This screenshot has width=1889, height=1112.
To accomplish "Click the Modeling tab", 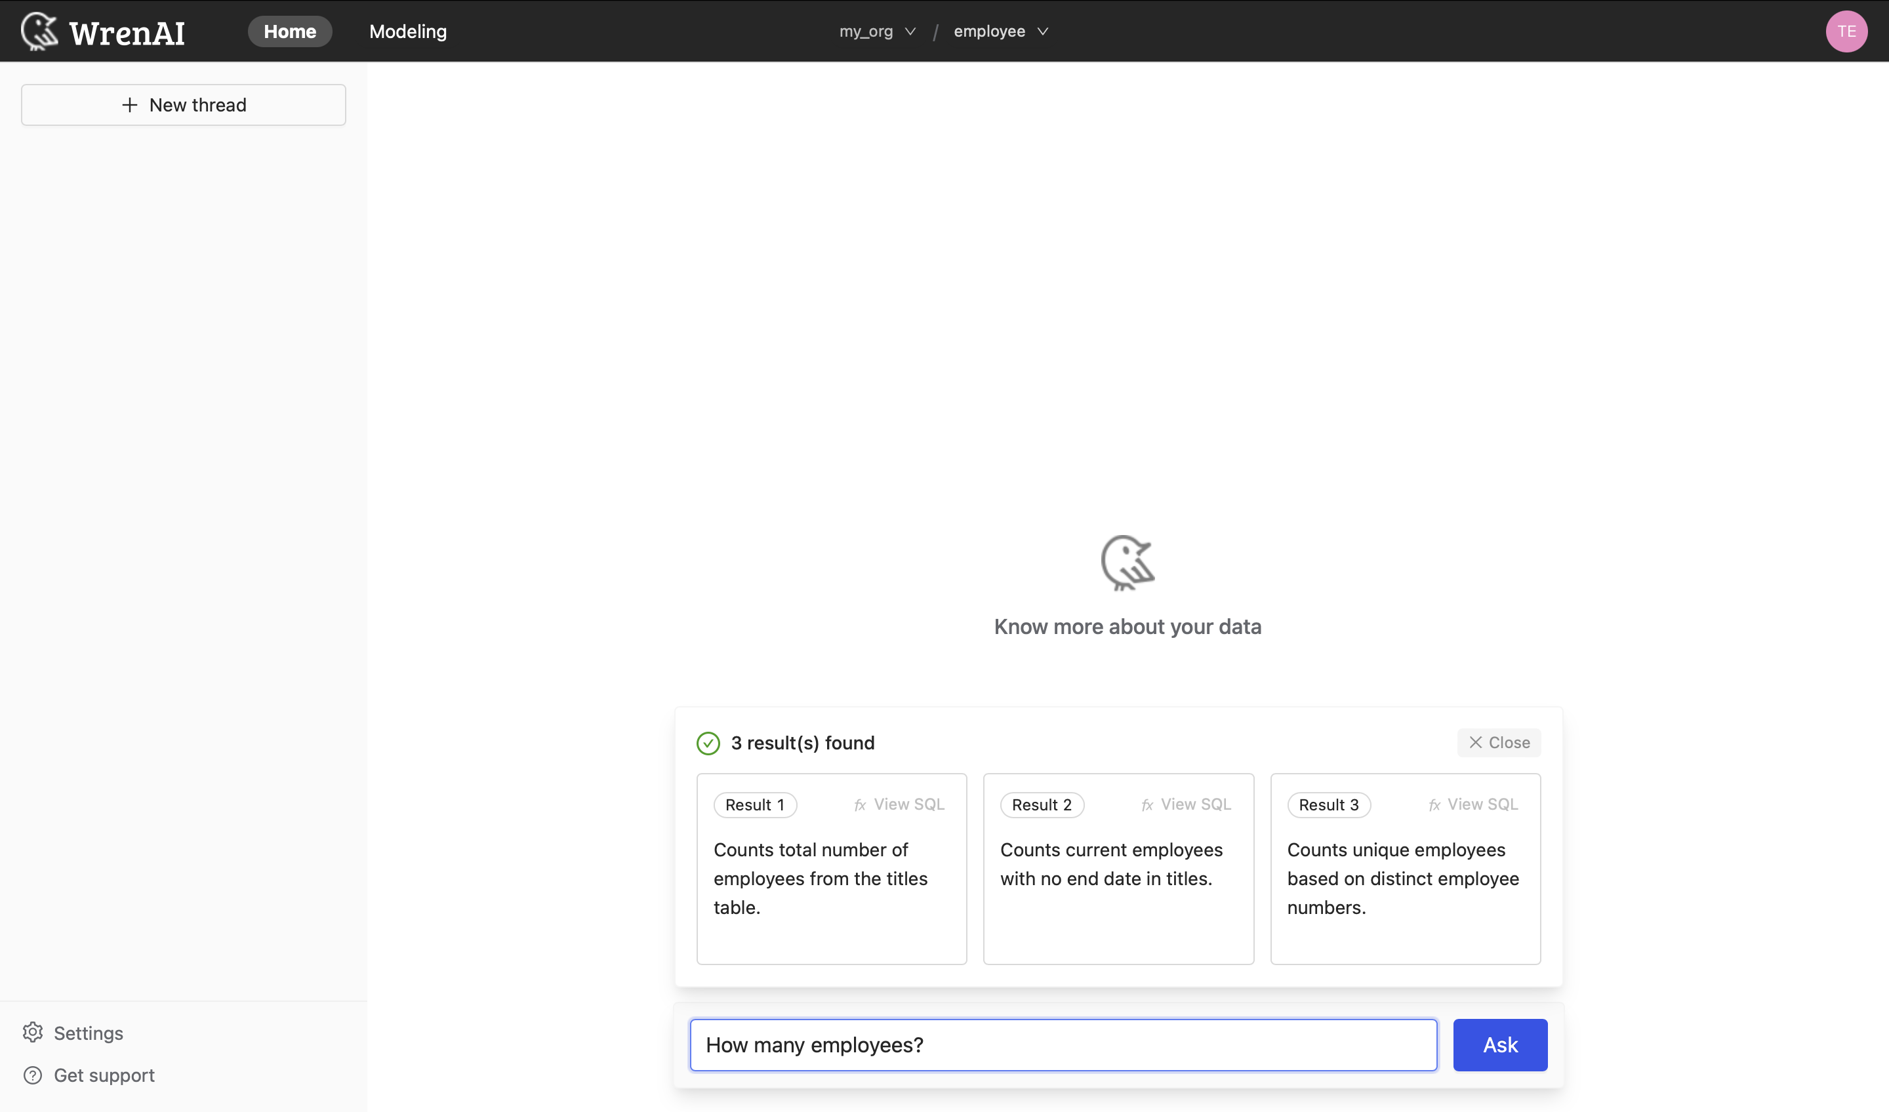I will [408, 30].
